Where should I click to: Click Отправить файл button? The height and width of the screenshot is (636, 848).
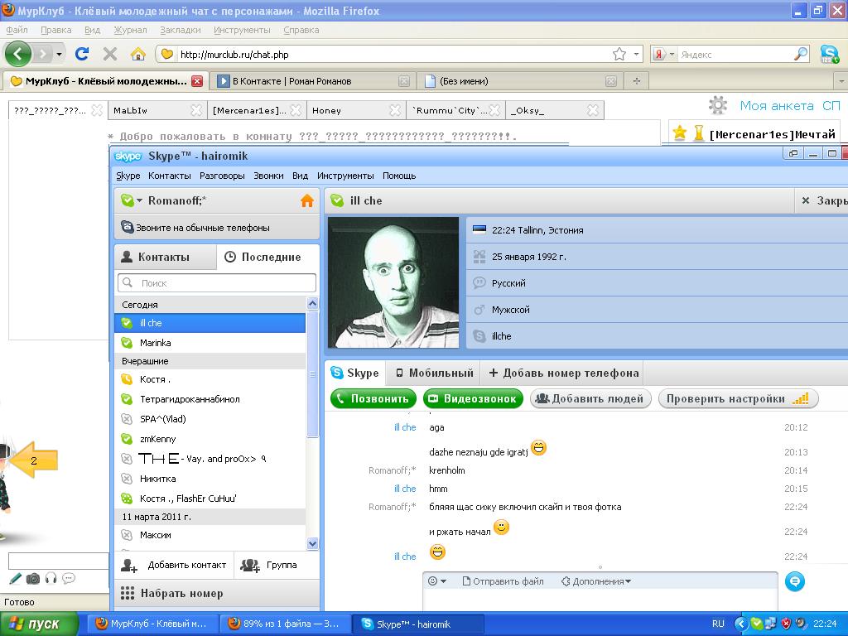click(x=503, y=581)
